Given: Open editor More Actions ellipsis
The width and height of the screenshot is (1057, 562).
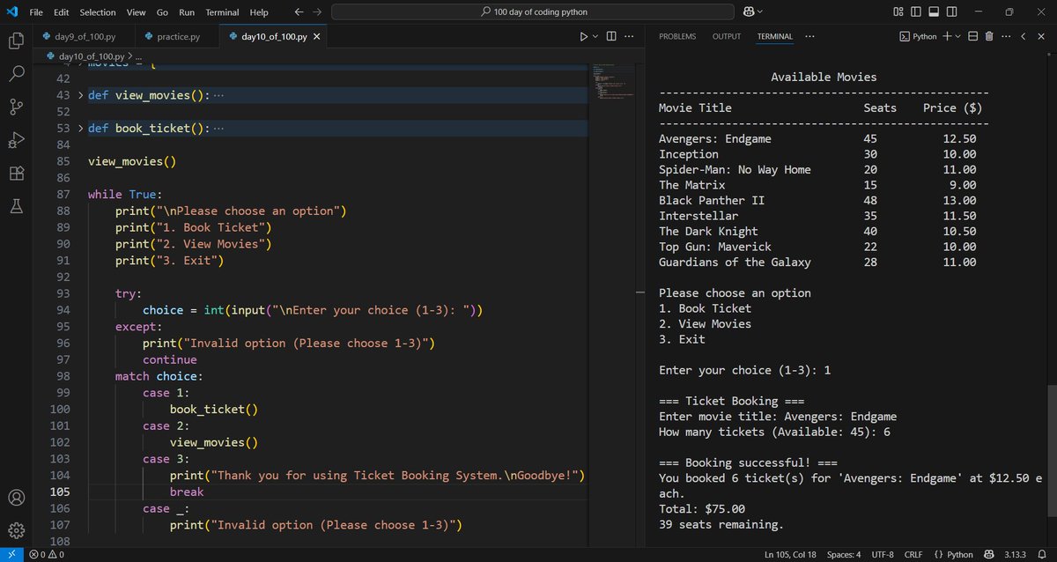Looking at the screenshot, I should point(629,36).
